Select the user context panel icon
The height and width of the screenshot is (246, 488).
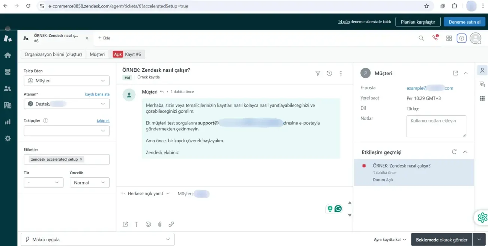[x=482, y=70]
